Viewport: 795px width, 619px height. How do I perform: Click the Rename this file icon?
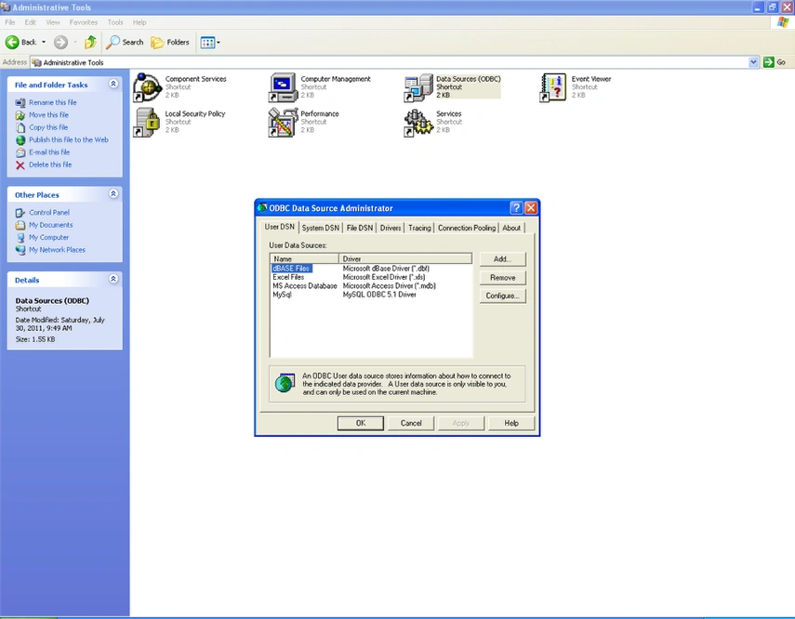tap(20, 102)
